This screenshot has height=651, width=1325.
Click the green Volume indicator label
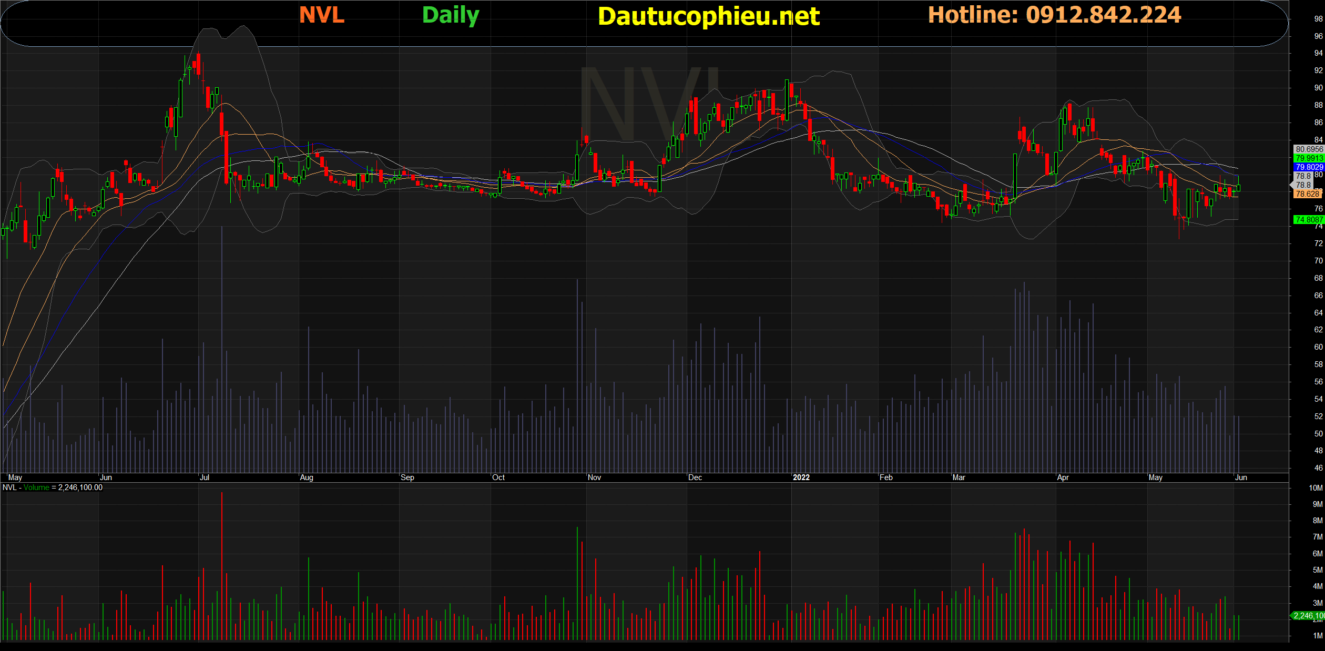(x=36, y=487)
